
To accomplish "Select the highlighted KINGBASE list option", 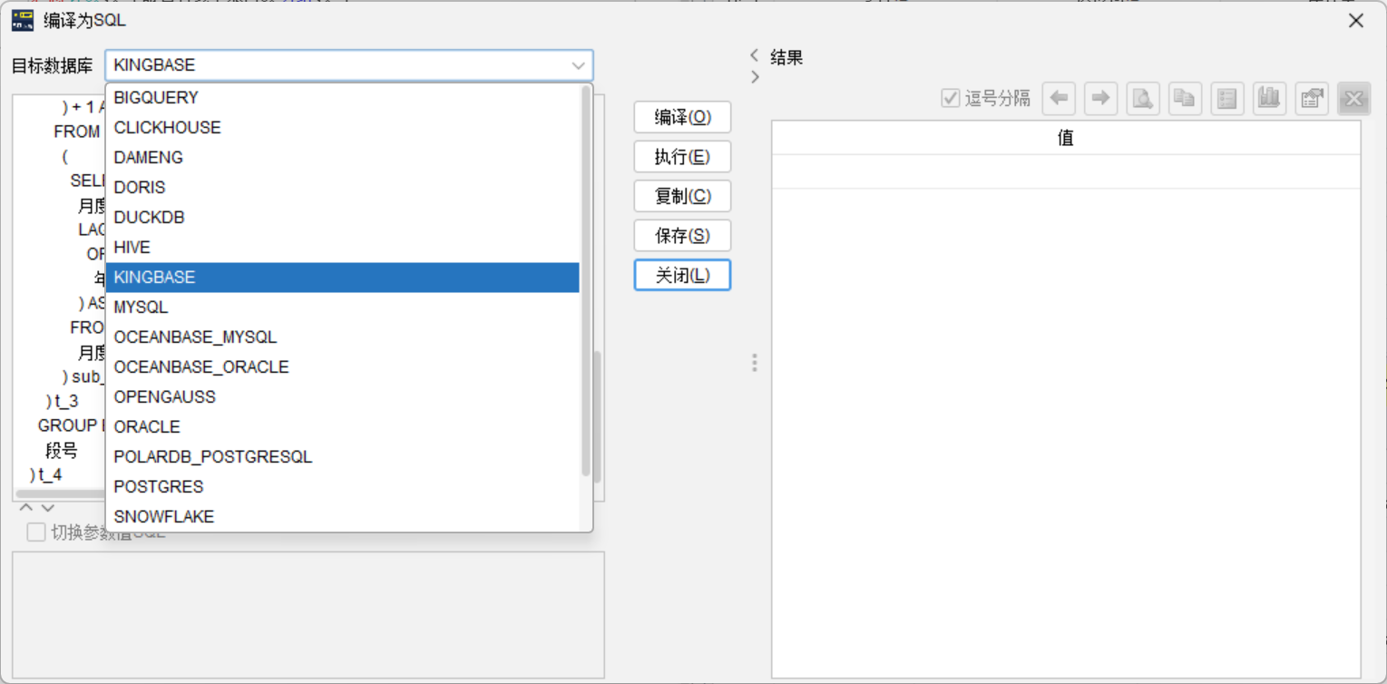I will [x=343, y=278].
